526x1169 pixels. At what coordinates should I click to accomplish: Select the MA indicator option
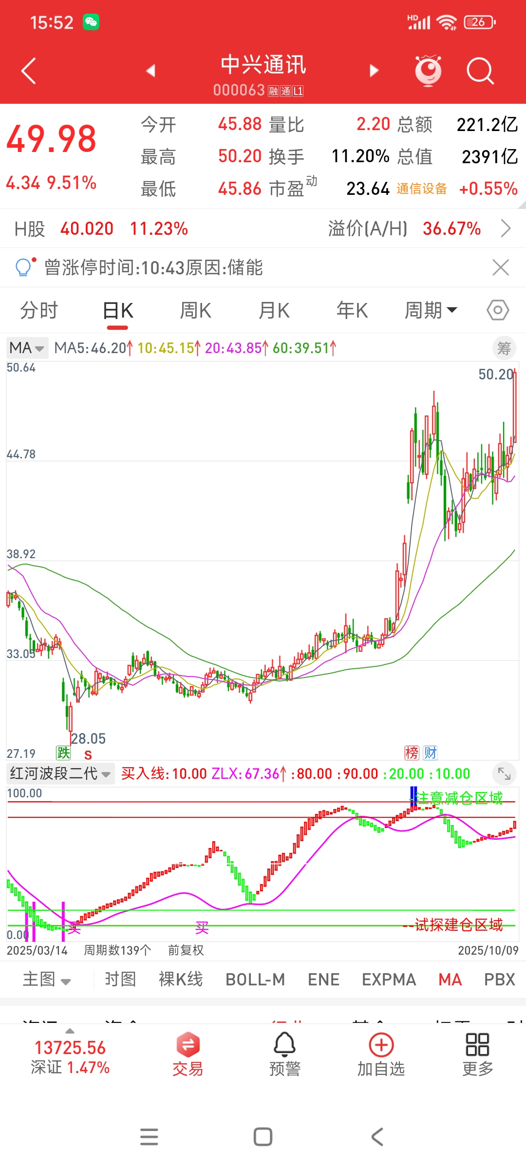click(x=450, y=980)
